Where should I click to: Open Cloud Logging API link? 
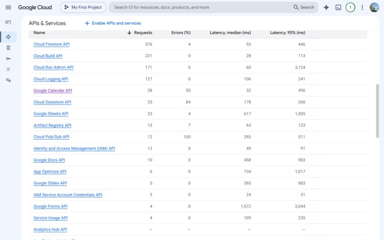[51, 79]
